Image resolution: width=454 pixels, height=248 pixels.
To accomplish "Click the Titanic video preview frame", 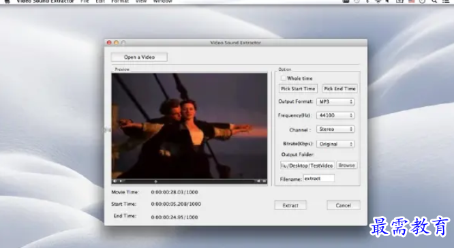I will [190, 125].
